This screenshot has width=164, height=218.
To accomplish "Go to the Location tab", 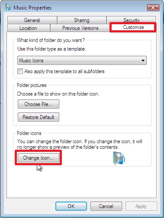I will 28,28.
